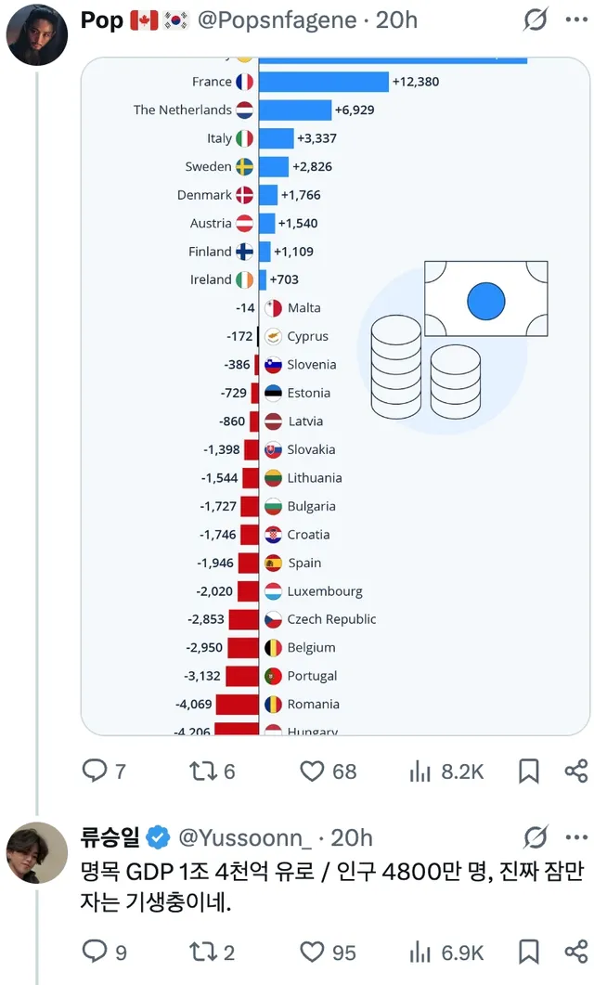594x985 pixels.
Task: Open Grok icon on 류승일's tweet
Action: point(536,837)
